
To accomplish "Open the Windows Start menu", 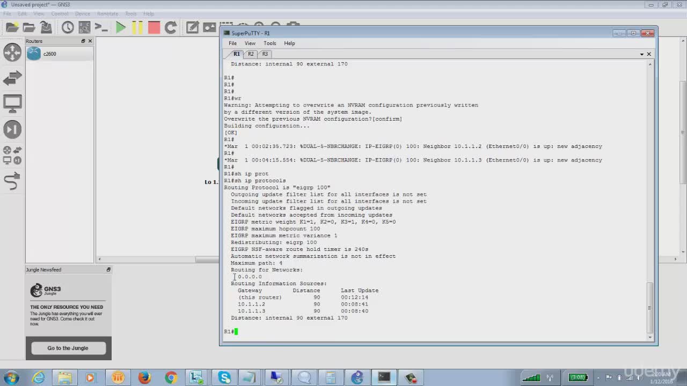I will 12,377.
